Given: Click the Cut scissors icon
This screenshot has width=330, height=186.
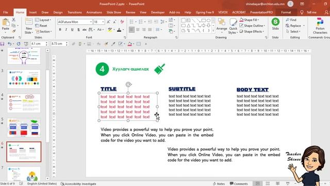Looking at the screenshot, I should coord(13,20).
